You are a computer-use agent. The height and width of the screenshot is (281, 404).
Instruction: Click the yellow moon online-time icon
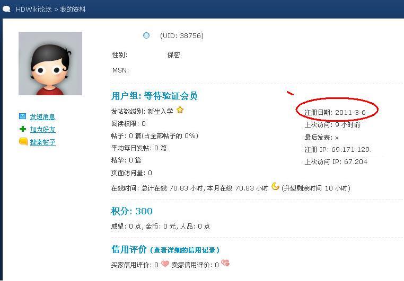pos(276,186)
